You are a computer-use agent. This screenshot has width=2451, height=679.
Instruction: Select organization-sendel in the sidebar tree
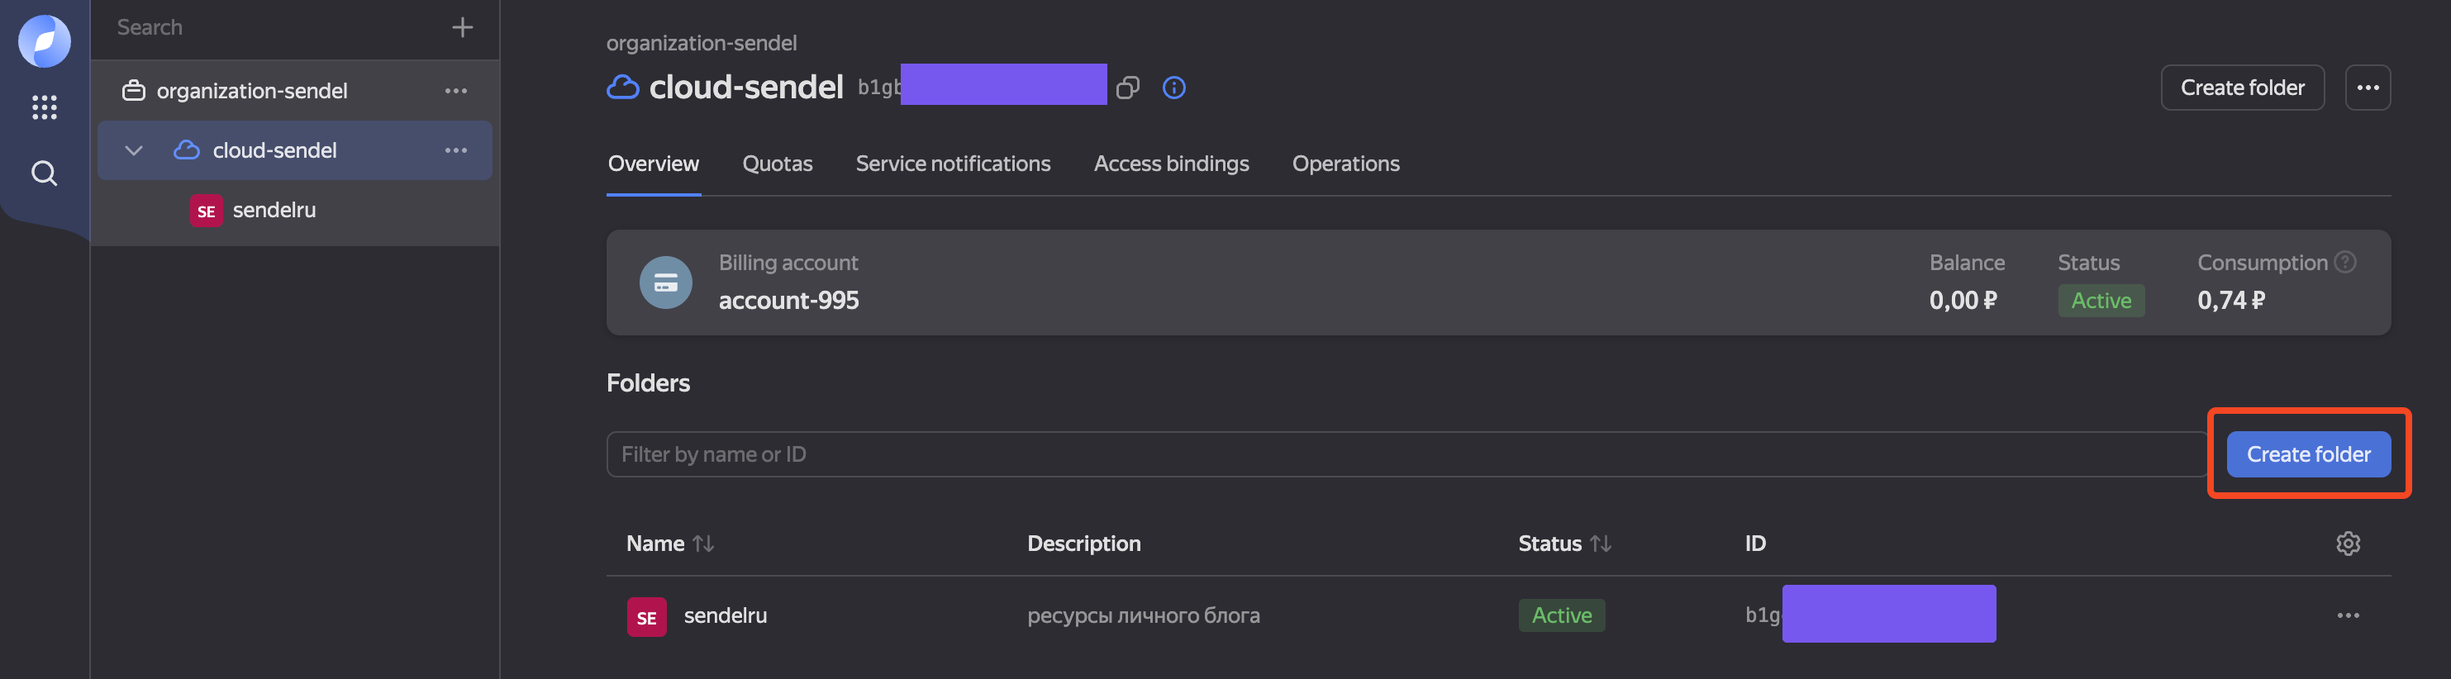pos(252,90)
